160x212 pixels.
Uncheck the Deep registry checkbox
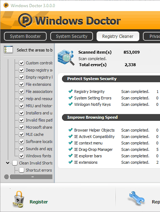(x=22, y=70)
